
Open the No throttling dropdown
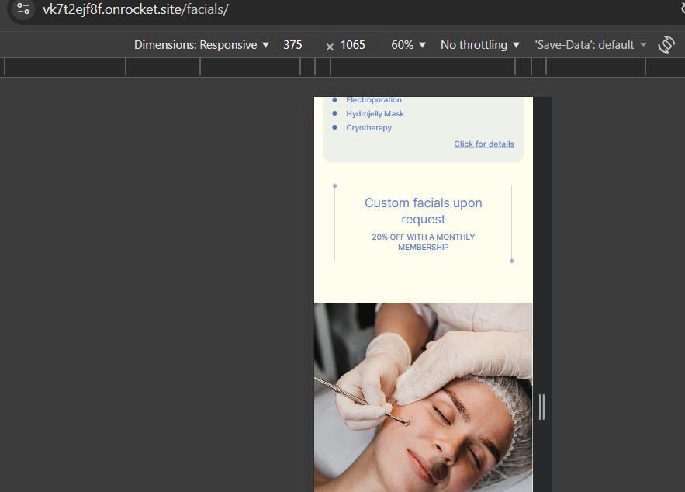pos(480,45)
